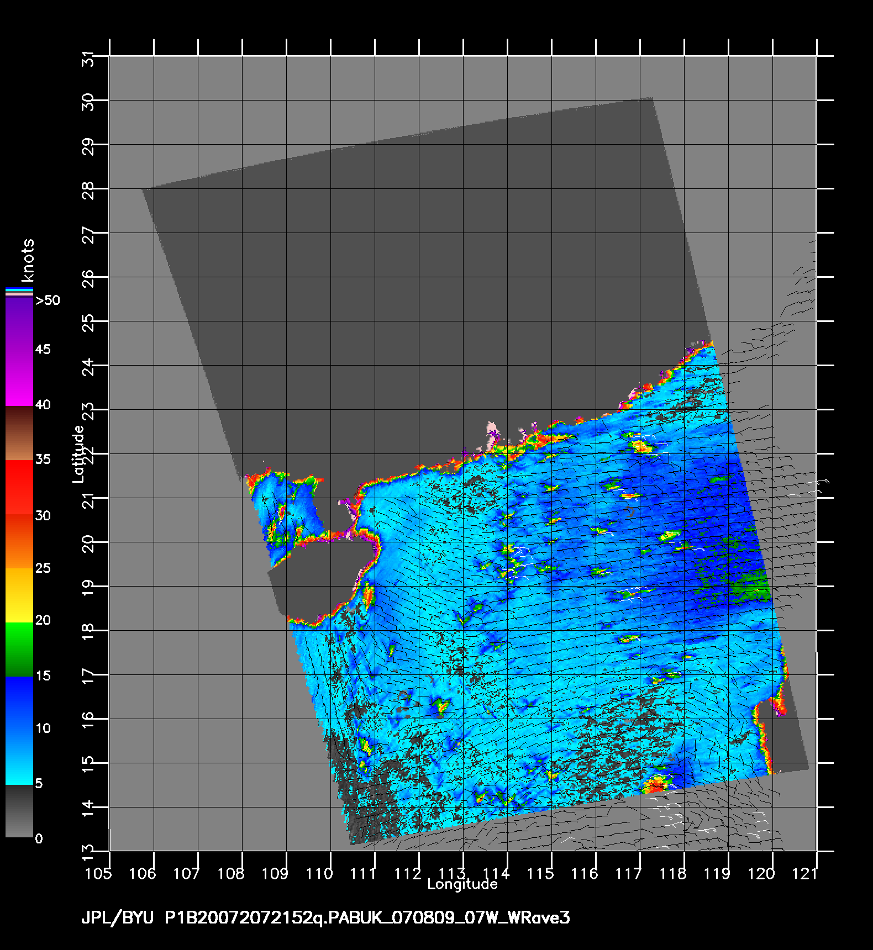Viewport: 873px width, 950px height.
Task: Click the '45' color bar label
Action: pos(43,349)
